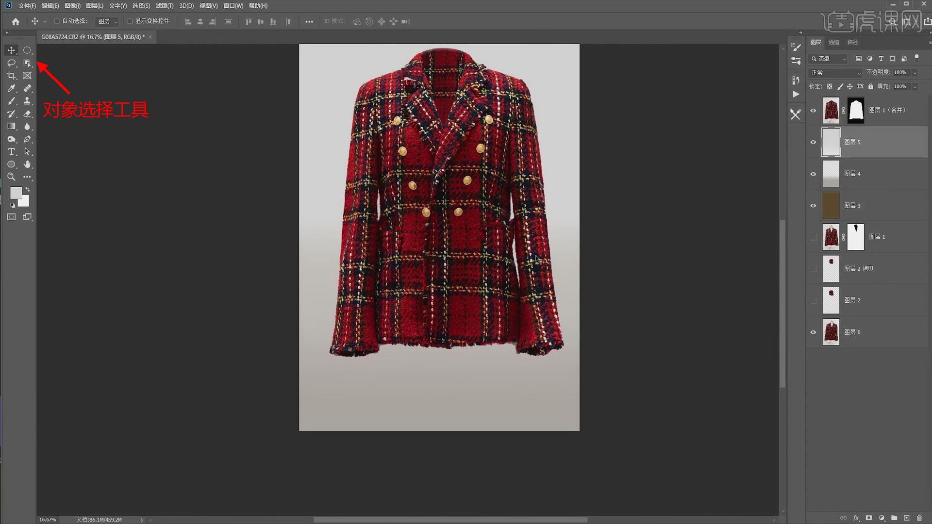Click the delete layer trash icon

pos(919,518)
